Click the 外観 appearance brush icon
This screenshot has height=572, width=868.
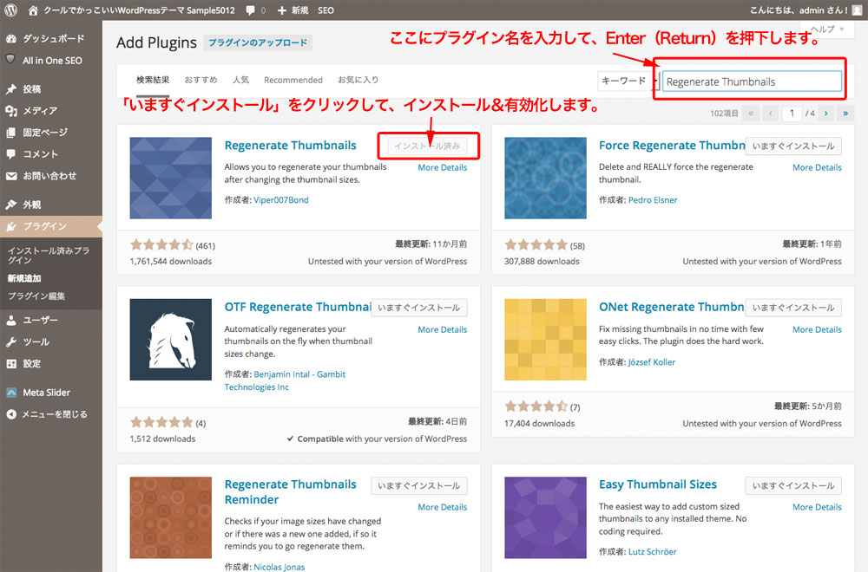(x=11, y=205)
